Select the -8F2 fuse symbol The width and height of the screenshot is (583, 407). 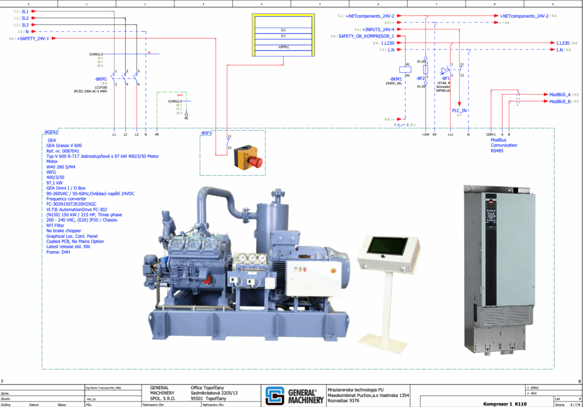tap(426, 70)
